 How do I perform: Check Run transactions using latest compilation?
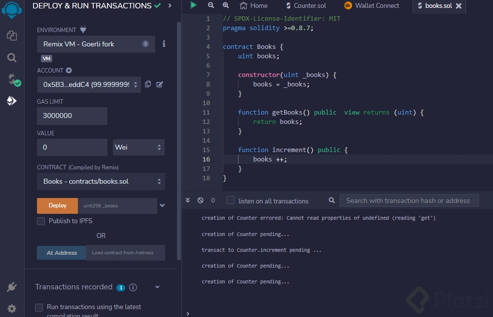click(x=39, y=308)
